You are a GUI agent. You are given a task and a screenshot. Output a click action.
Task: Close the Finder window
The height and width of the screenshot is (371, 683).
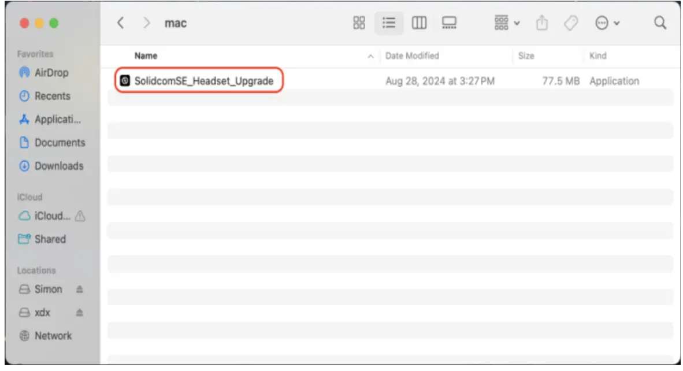[x=24, y=23]
